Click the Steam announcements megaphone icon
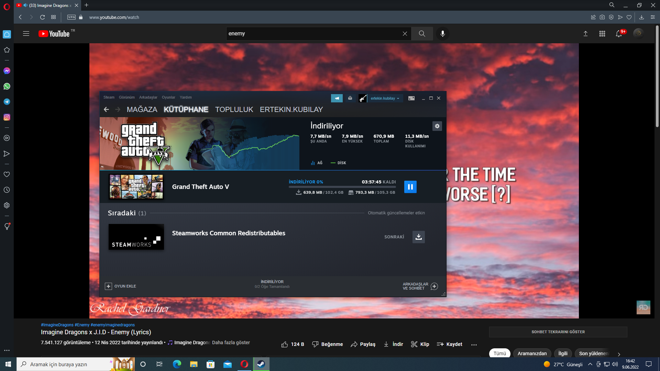Image resolution: width=660 pixels, height=371 pixels. [x=337, y=98]
